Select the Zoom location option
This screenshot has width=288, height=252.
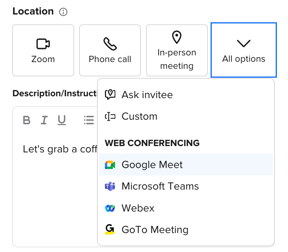43,51
